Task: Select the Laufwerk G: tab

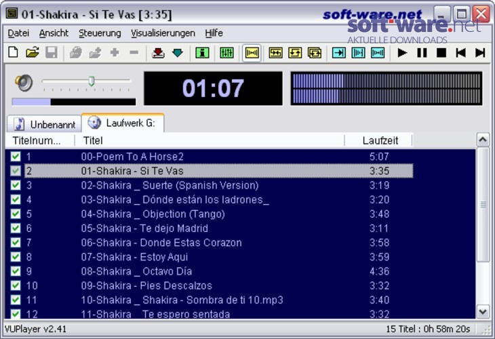Action: (123, 123)
